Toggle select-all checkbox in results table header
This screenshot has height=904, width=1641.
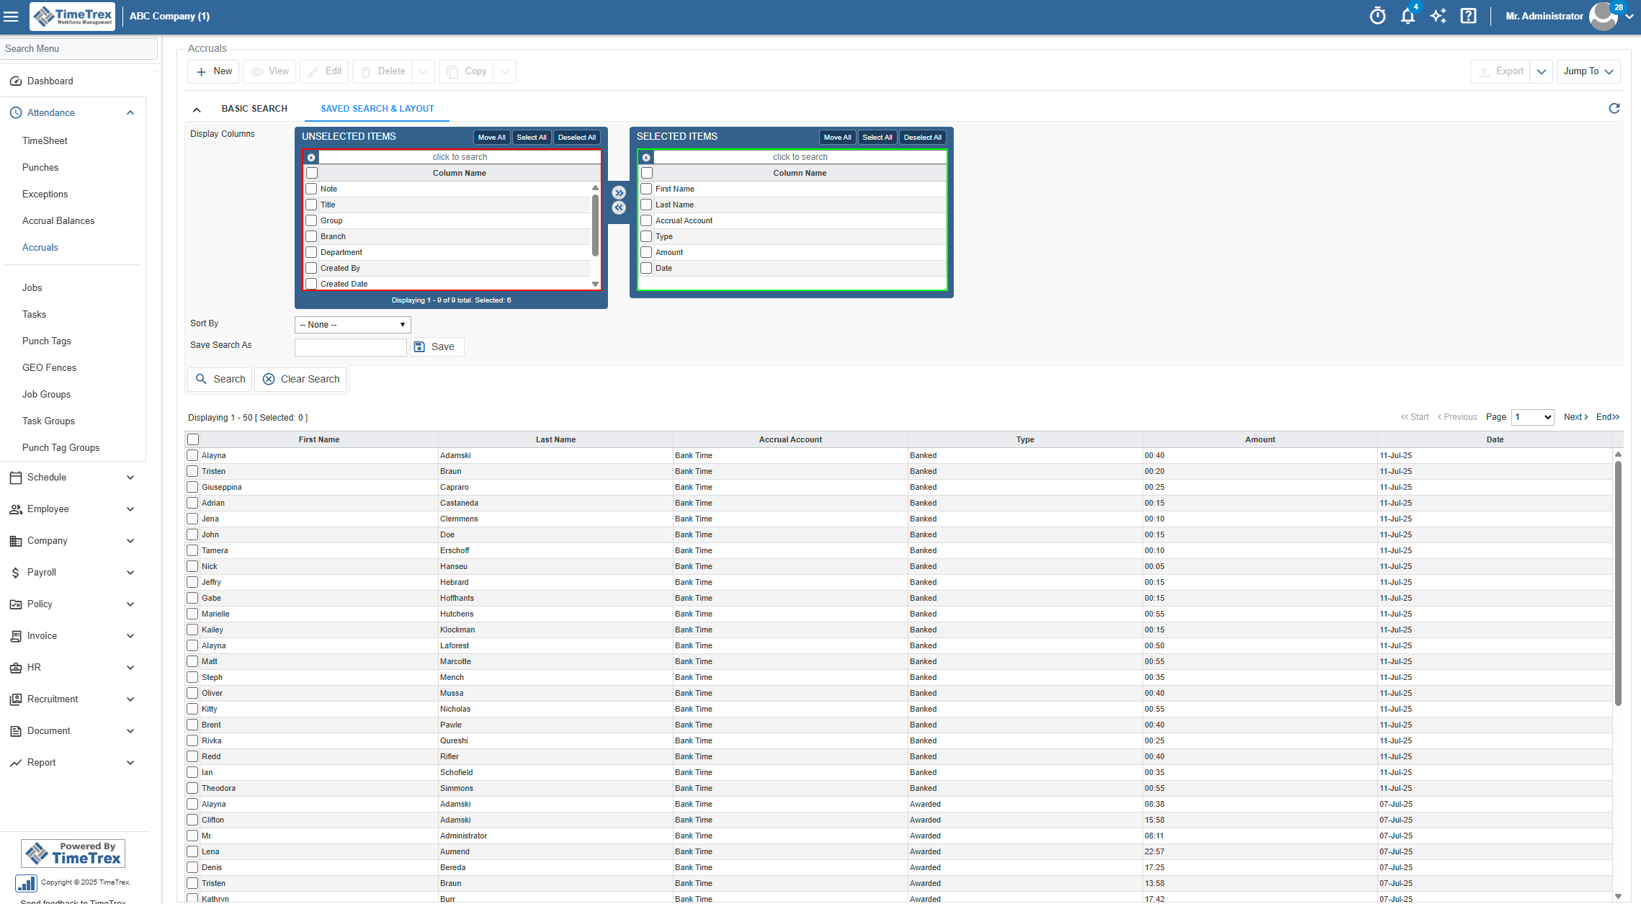193,439
